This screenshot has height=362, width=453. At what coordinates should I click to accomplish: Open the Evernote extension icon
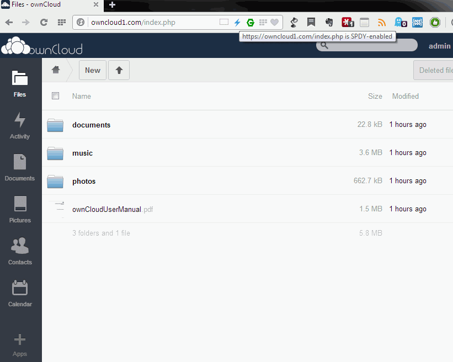click(329, 22)
